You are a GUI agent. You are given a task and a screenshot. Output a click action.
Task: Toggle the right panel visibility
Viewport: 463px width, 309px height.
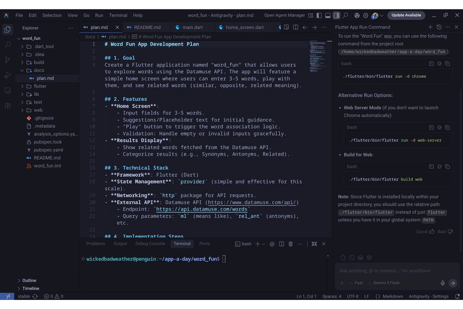tap(337, 15)
